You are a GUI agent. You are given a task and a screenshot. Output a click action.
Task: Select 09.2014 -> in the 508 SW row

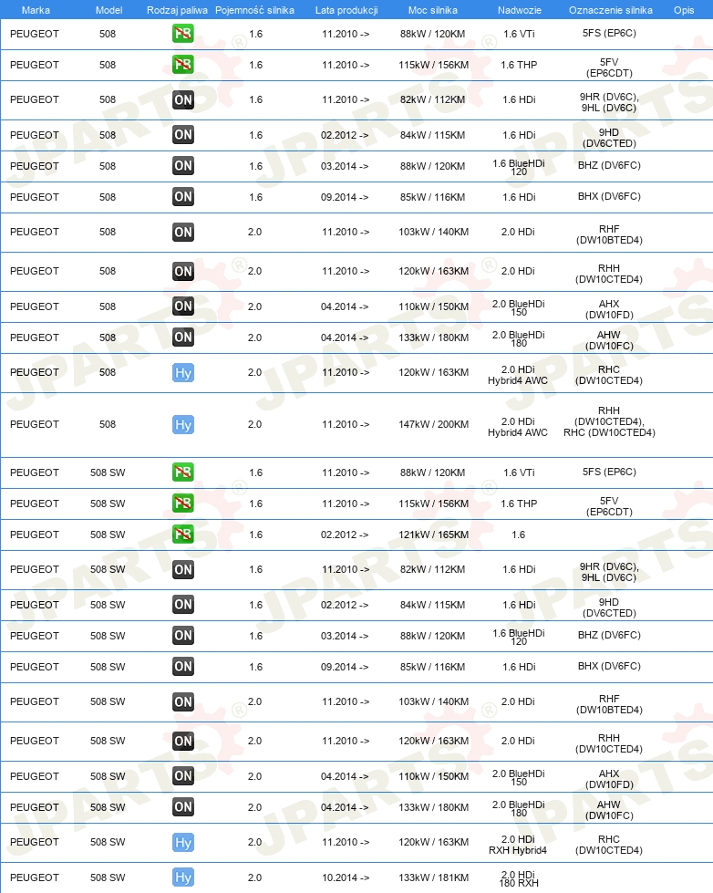(345, 667)
